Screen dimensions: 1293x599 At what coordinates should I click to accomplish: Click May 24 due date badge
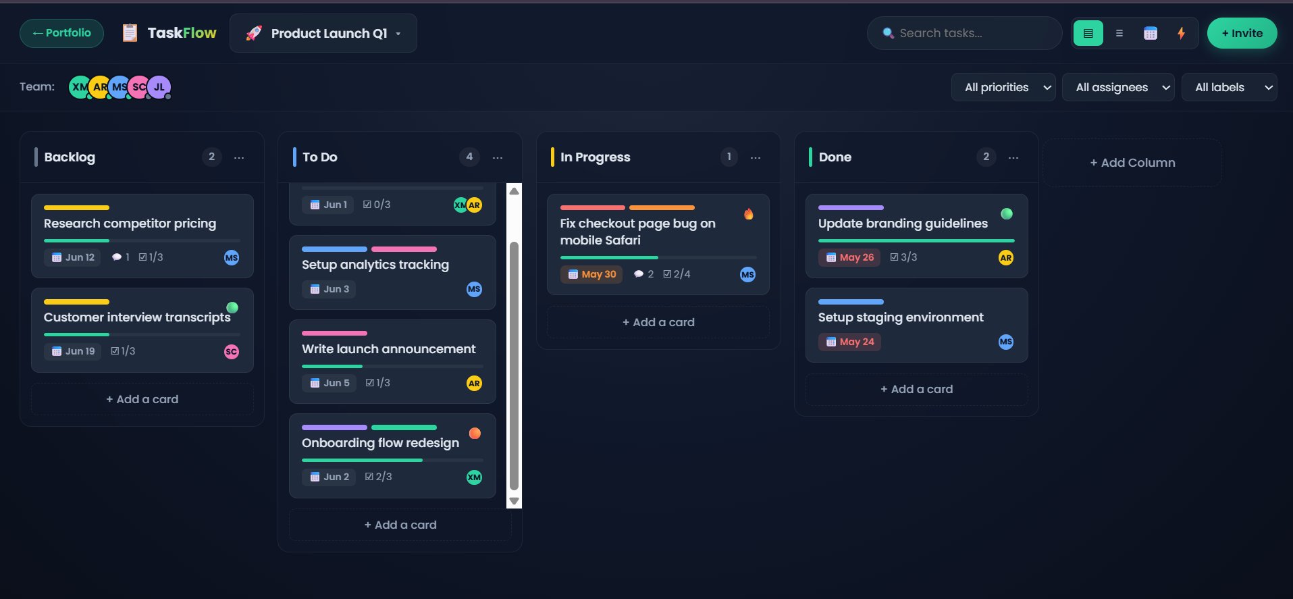point(849,342)
